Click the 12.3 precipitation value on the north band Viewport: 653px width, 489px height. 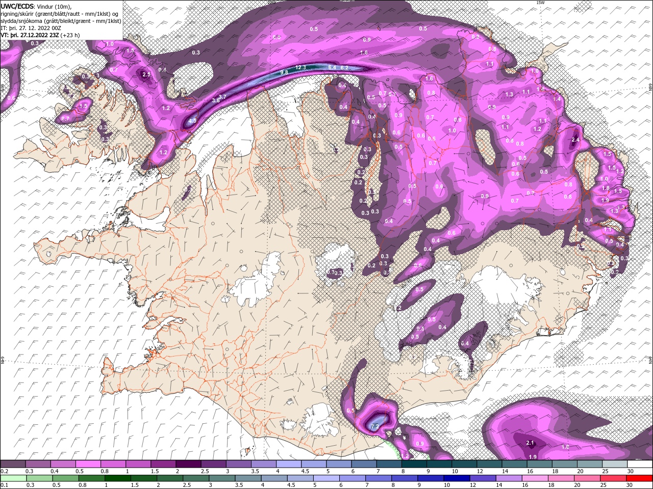pos(300,67)
